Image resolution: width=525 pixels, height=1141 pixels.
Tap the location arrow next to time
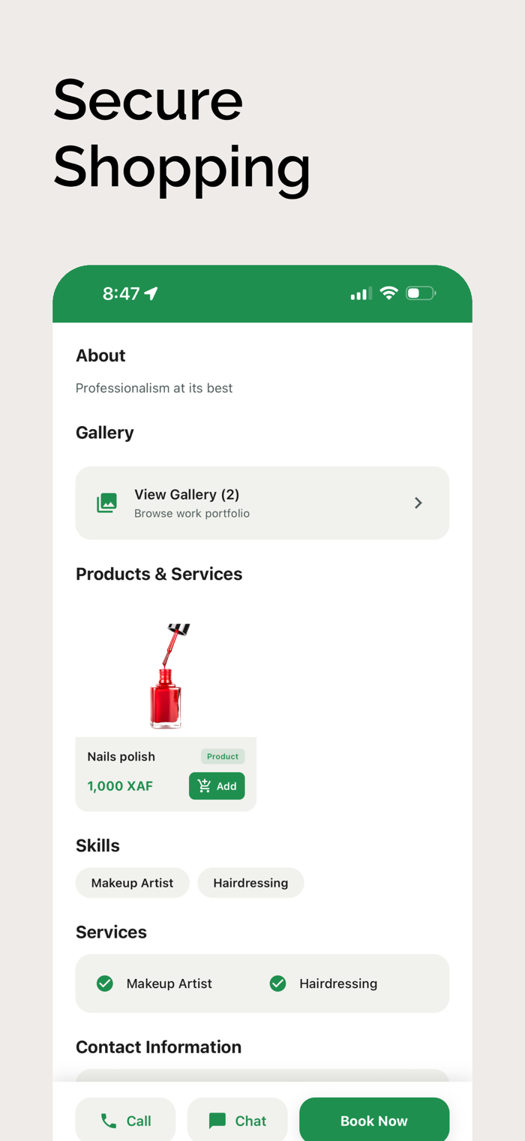point(151,293)
